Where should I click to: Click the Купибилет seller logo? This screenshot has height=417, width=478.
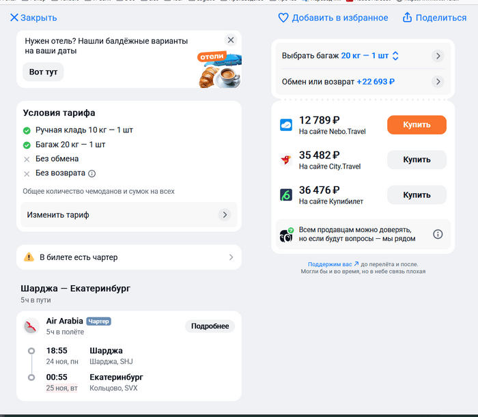coord(286,195)
